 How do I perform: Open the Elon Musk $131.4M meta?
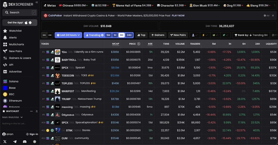(x=205, y=5)
